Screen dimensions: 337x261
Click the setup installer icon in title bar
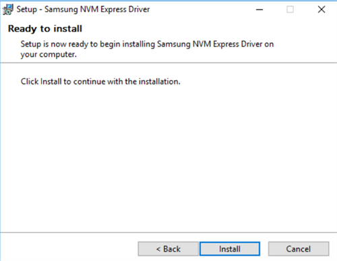8,9
